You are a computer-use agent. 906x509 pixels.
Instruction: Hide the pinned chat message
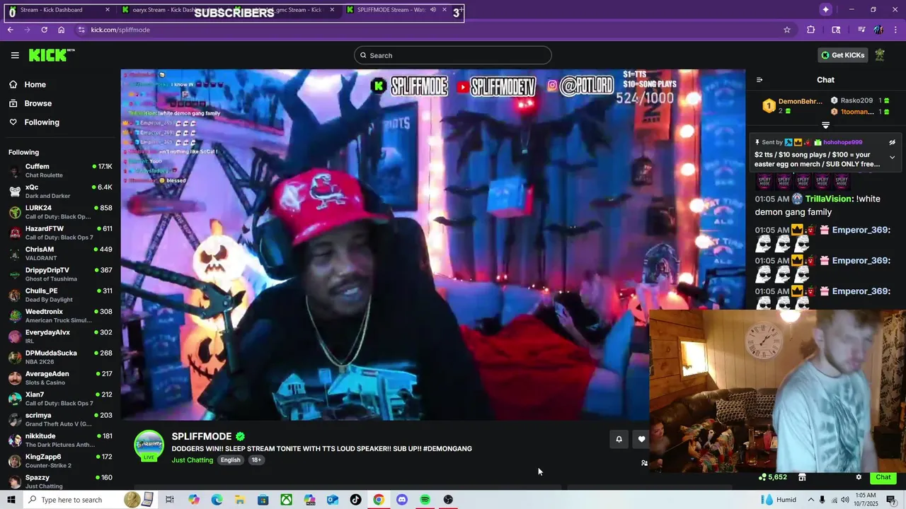click(892, 142)
